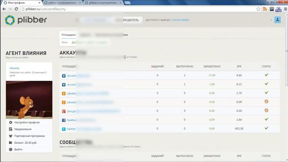Open Chrome menu icon
288x162 pixels.
click(x=286, y=9)
